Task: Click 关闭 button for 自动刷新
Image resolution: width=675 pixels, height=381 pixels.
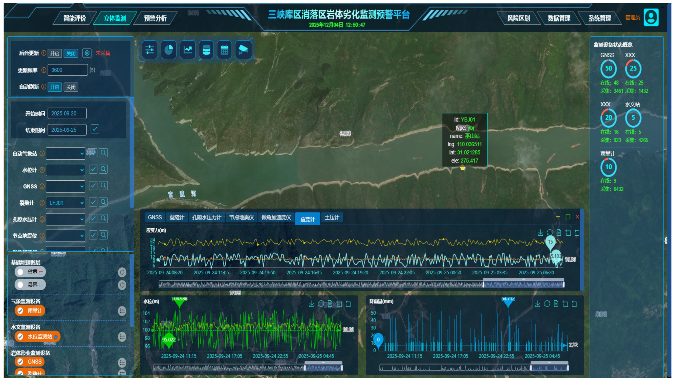Action: click(x=71, y=87)
